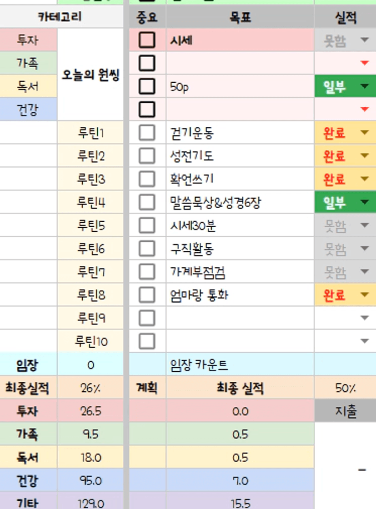Click the 임장 카운트 cell
This screenshot has width=376, height=509.
pos(240,364)
